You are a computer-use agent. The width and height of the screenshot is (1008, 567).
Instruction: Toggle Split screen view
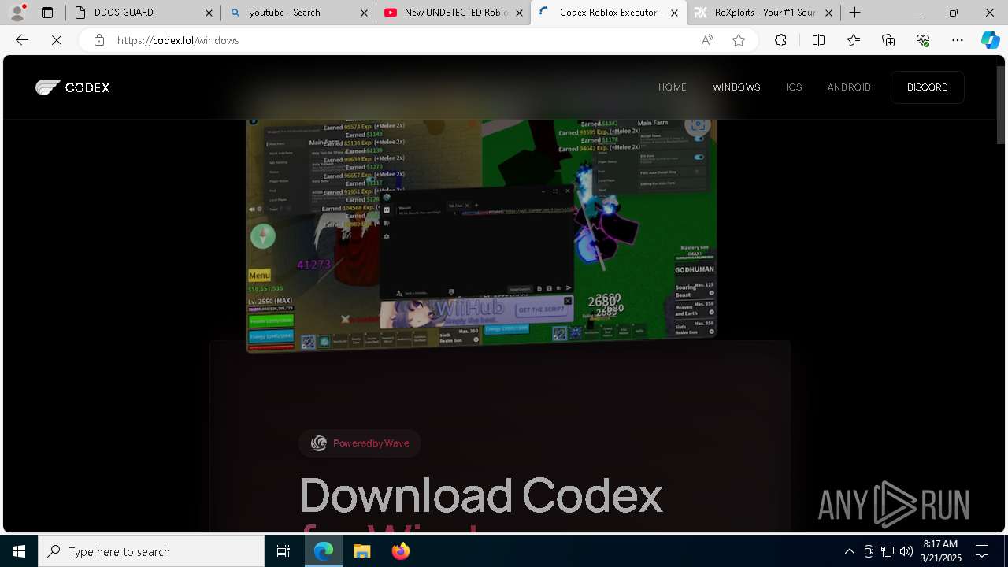(x=818, y=40)
